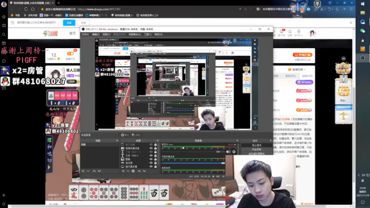The width and height of the screenshot is (370, 208).
Task: Open search icon in browser left sidebar
Action: click(x=4, y=34)
